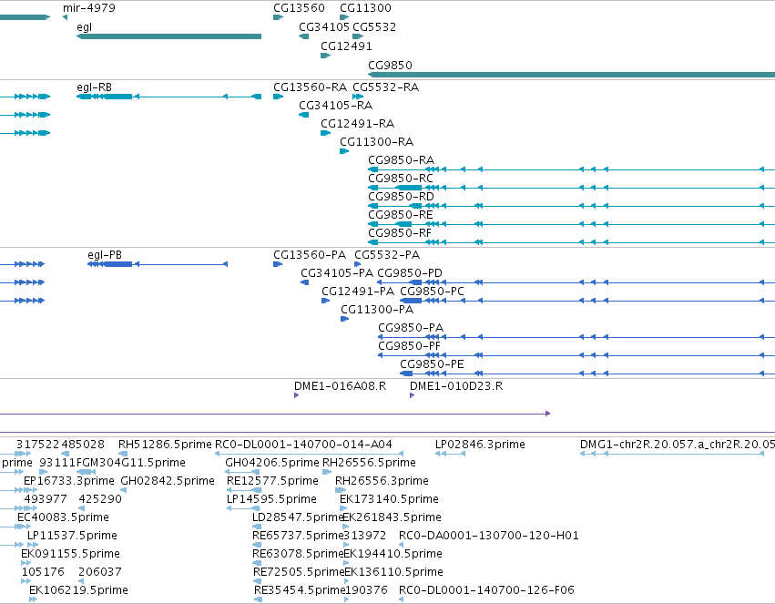Click the CG11300-PA protein label
This screenshot has width=775, height=604.
[x=377, y=310]
